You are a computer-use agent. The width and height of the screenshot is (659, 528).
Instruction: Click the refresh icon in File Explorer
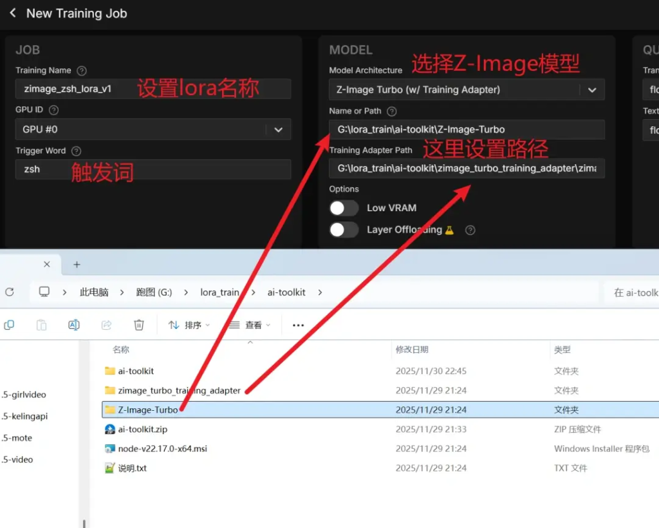pyautogui.click(x=10, y=292)
